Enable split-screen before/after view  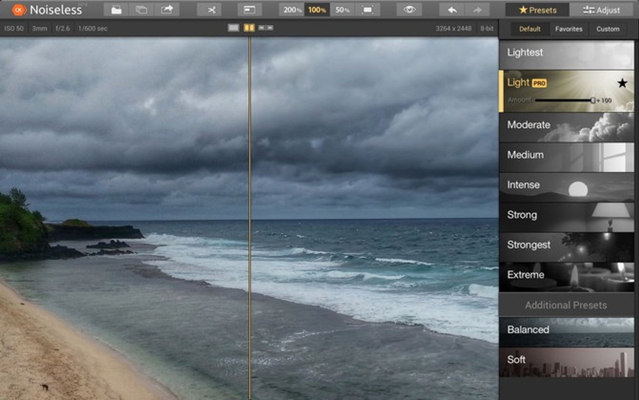coord(249,28)
